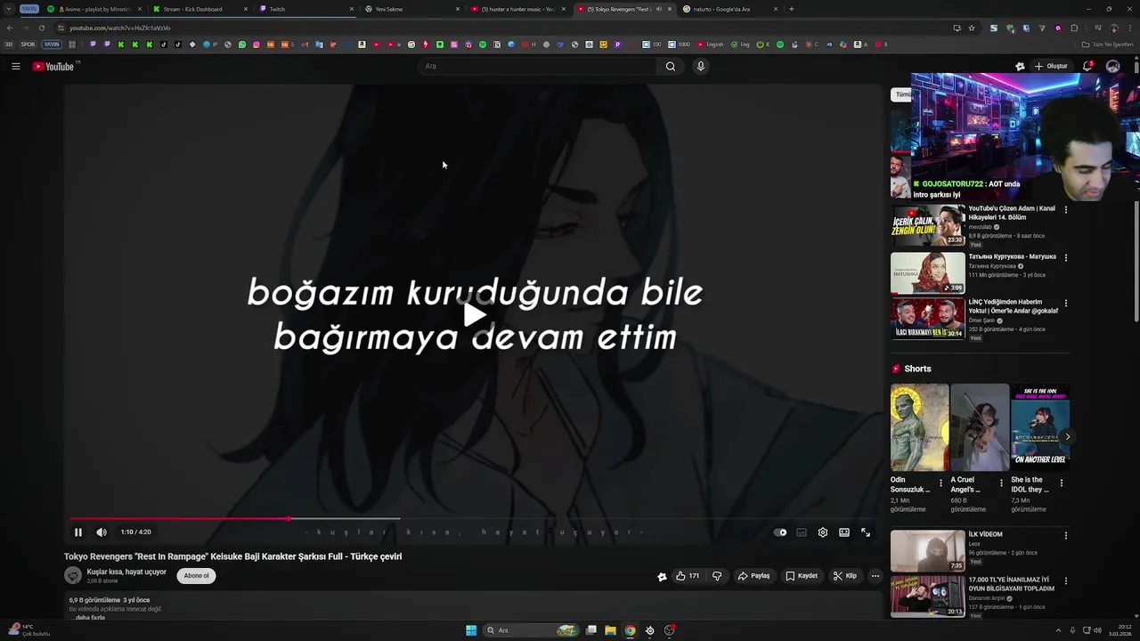
Task: Open options for Odin Sonsuzluk short
Action: pyautogui.click(x=940, y=483)
